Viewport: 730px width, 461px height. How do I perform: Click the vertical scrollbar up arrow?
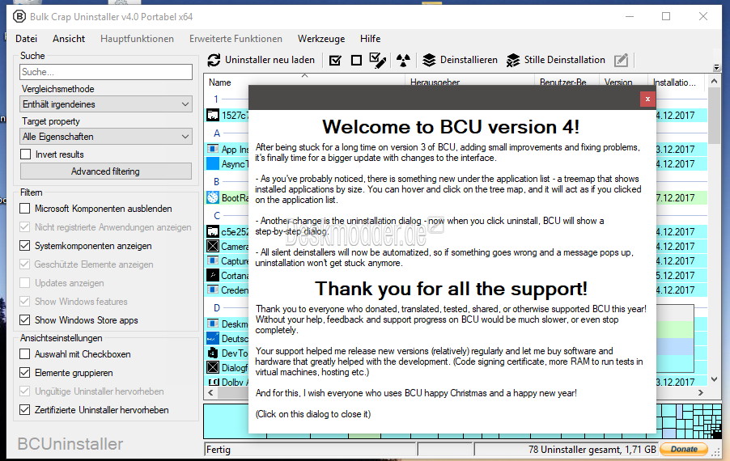click(x=714, y=81)
